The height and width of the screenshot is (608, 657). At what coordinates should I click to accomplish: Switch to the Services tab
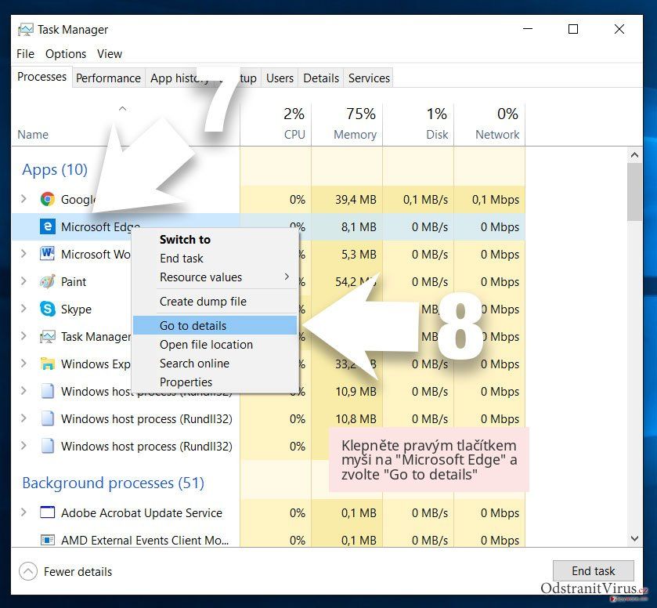tap(369, 78)
